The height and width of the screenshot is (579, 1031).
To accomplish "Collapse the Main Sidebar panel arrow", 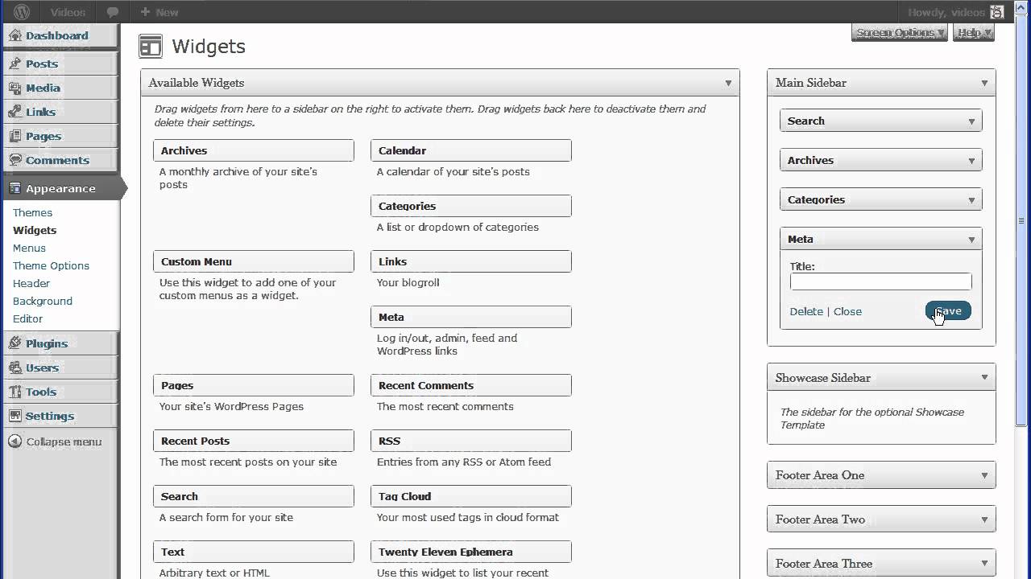I will pos(984,83).
